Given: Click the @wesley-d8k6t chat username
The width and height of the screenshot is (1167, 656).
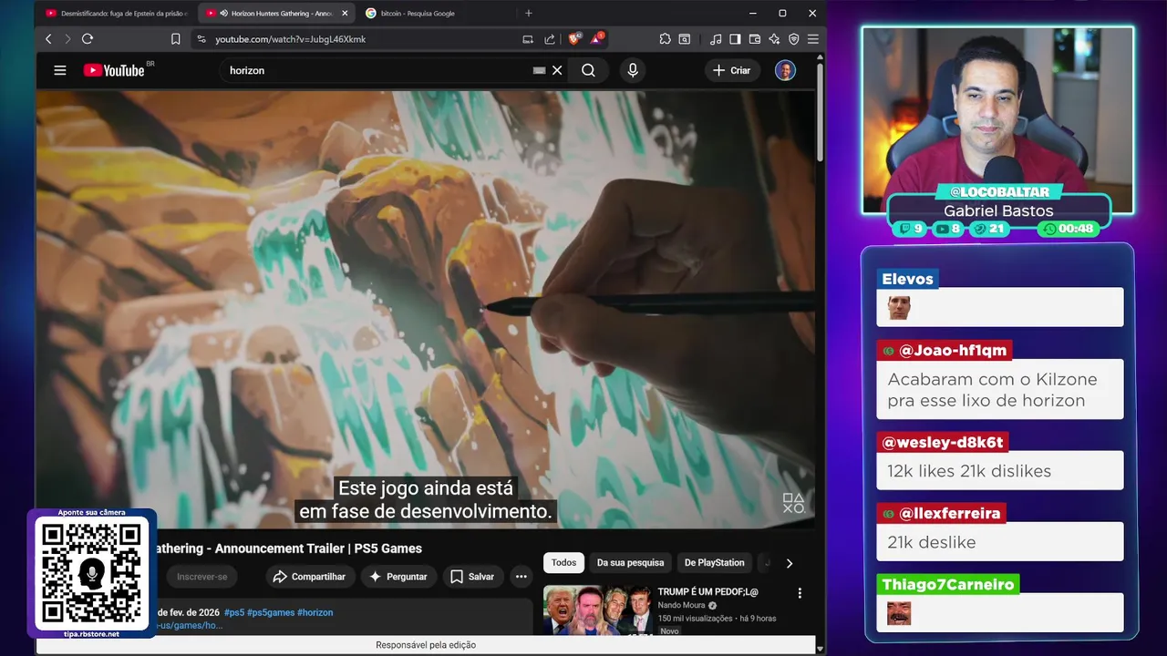Looking at the screenshot, I should pos(942,442).
